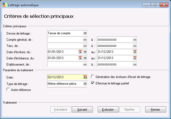Tick the Autre référence checkbox
The image size is (171, 119).
coord(8,90)
